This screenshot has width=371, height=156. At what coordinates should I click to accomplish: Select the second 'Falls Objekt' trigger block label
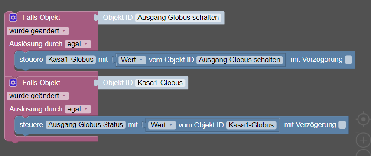click(x=41, y=83)
